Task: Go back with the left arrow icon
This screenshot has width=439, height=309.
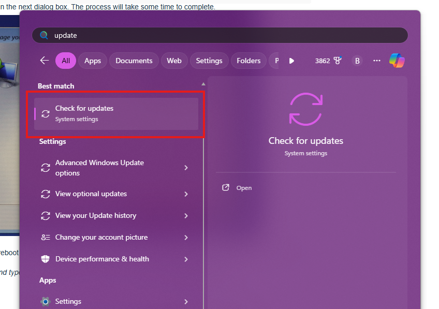Action: tap(45, 61)
